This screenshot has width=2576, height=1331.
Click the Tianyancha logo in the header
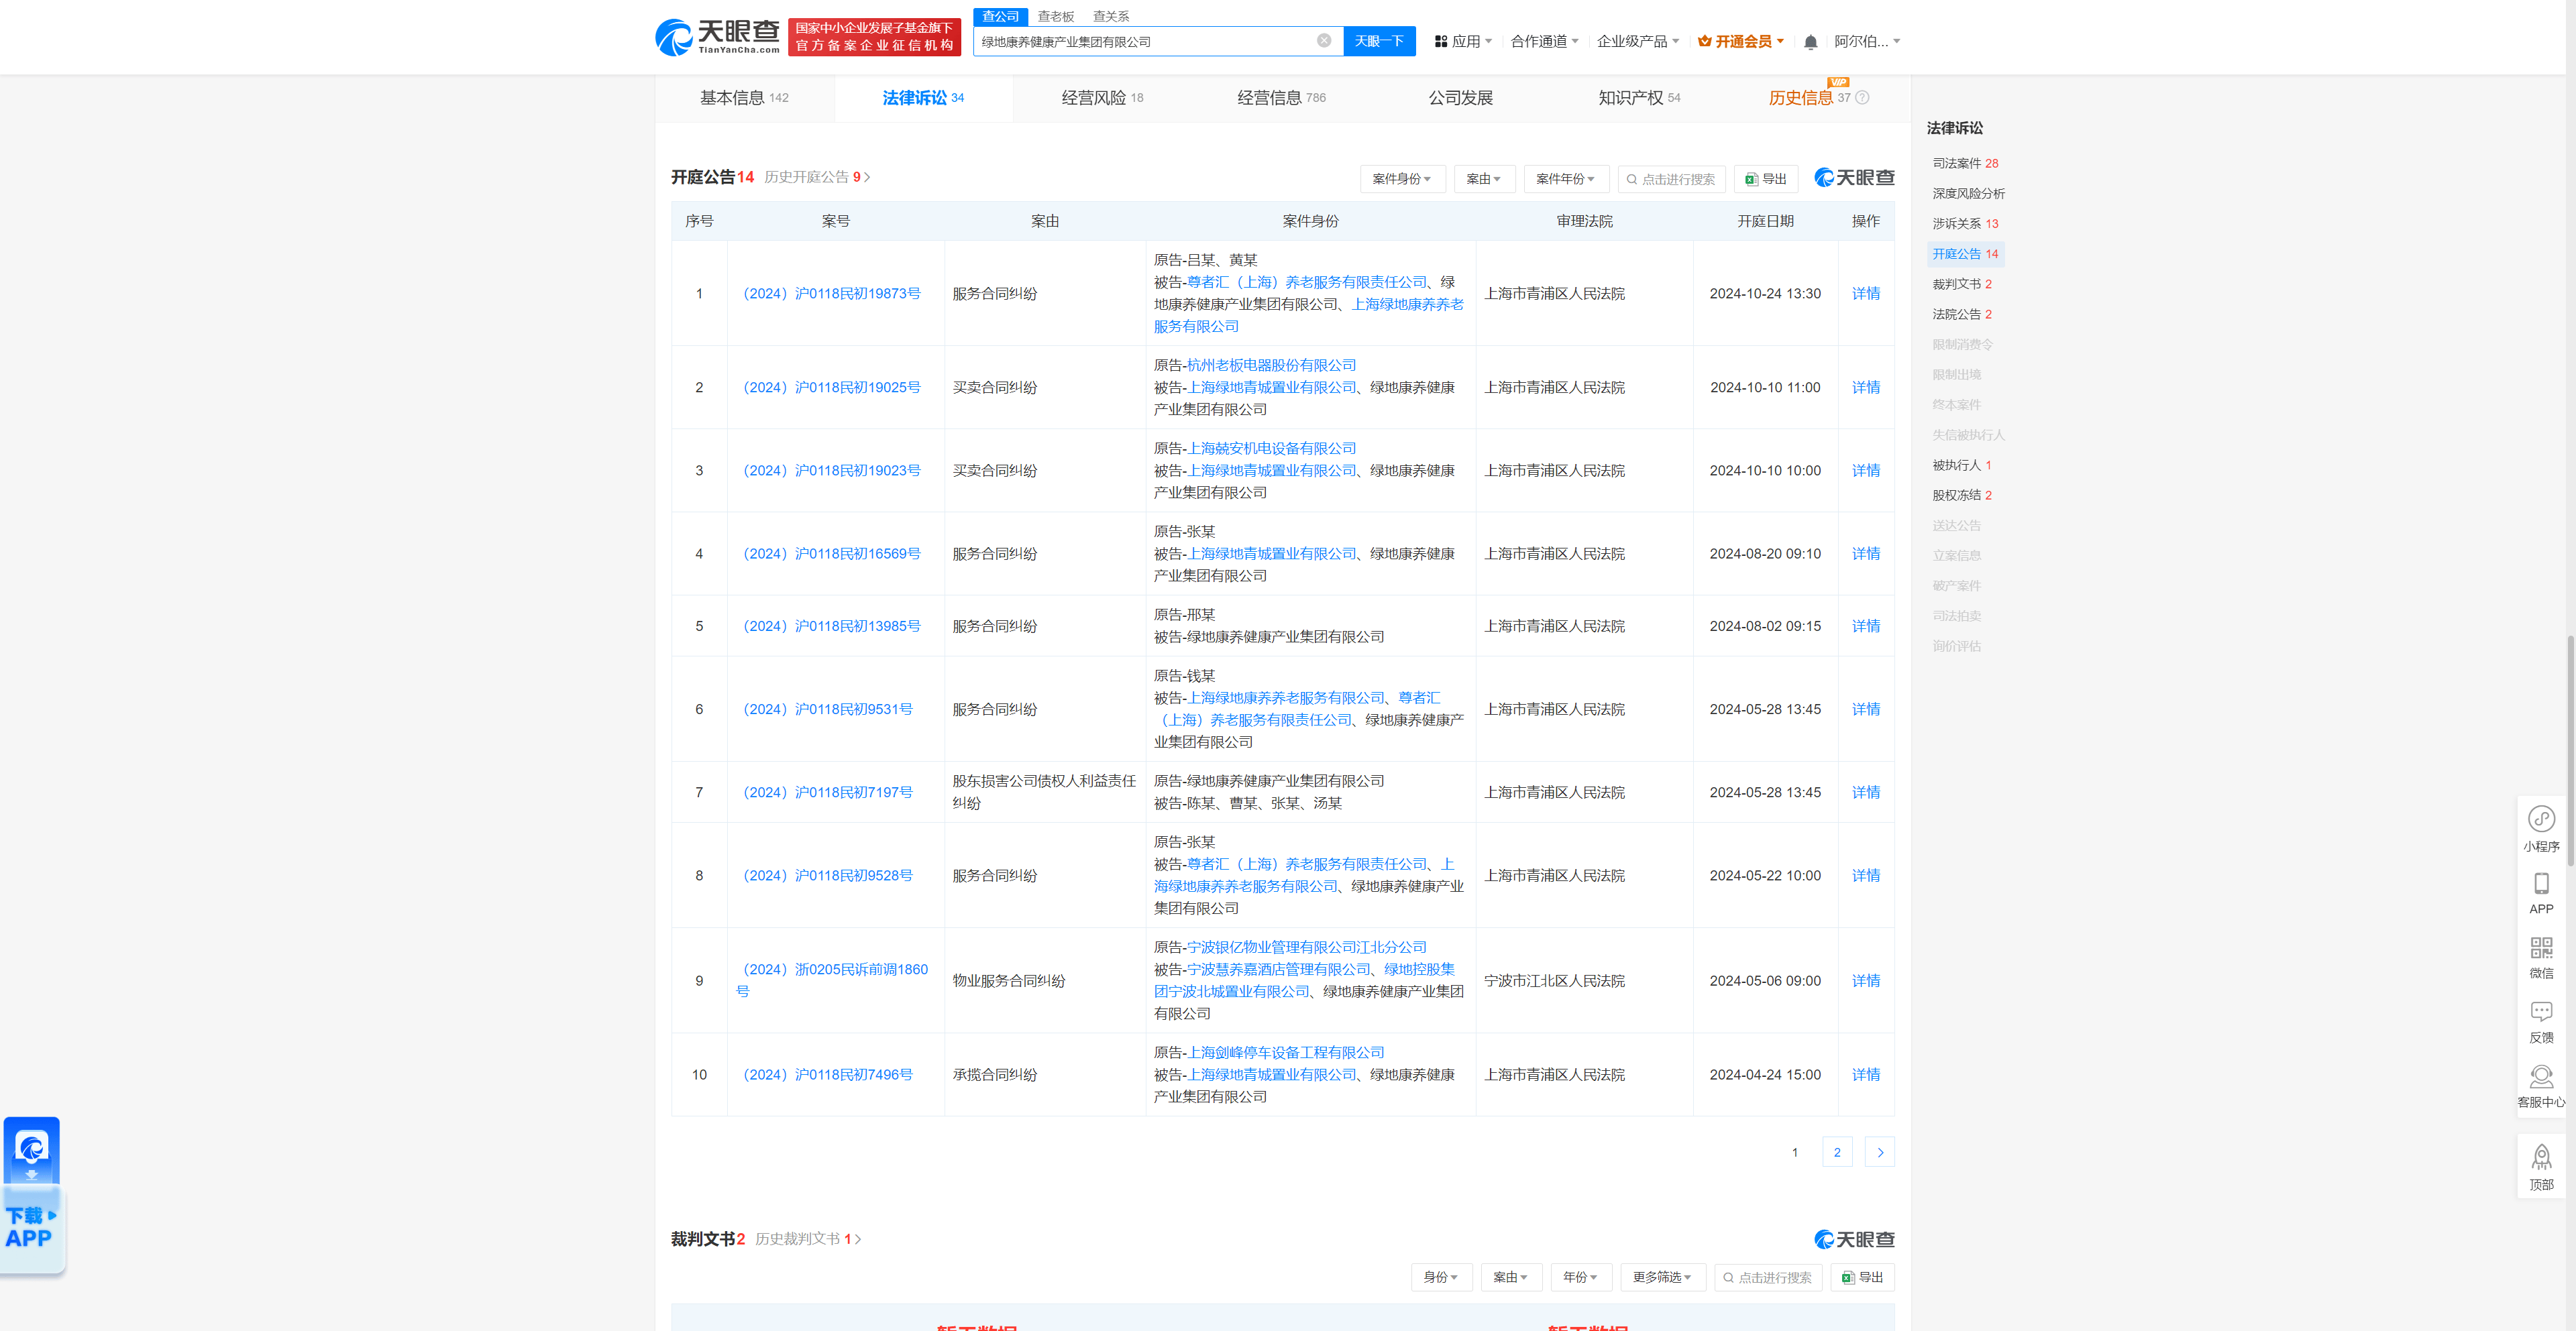pos(717,37)
